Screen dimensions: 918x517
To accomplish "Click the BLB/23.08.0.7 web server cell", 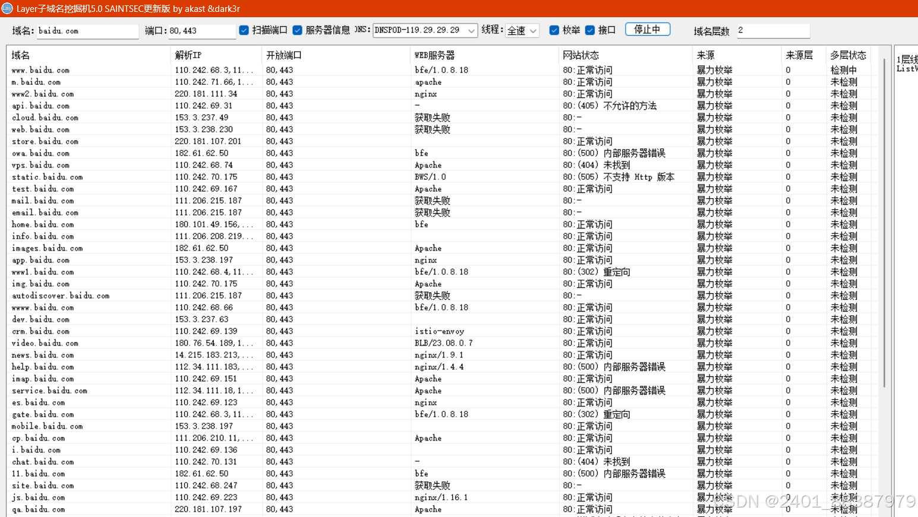I will click(x=443, y=343).
